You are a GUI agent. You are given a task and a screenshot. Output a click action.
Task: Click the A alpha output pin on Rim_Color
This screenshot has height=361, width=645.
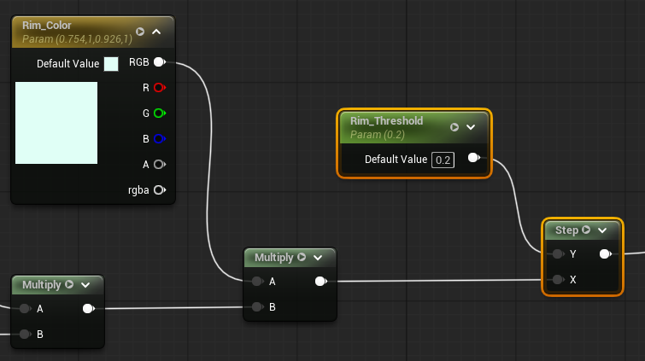click(x=159, y=164)
